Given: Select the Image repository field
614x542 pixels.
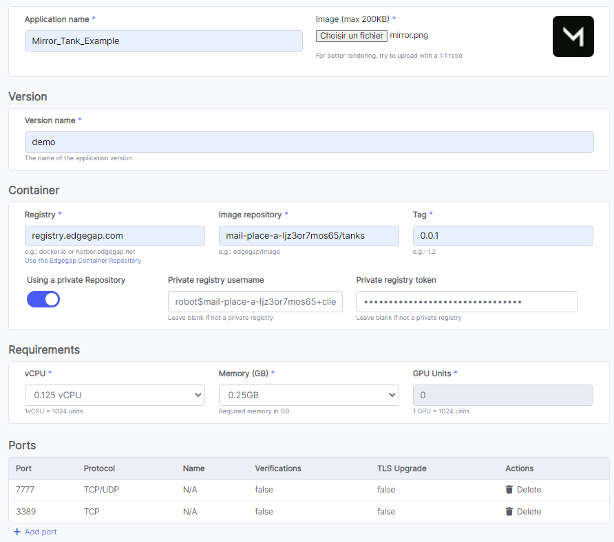Looking at the screenshot, I should coord(308,236).
